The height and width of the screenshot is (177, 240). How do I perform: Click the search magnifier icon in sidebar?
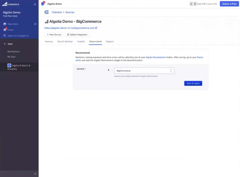(5, 36)
